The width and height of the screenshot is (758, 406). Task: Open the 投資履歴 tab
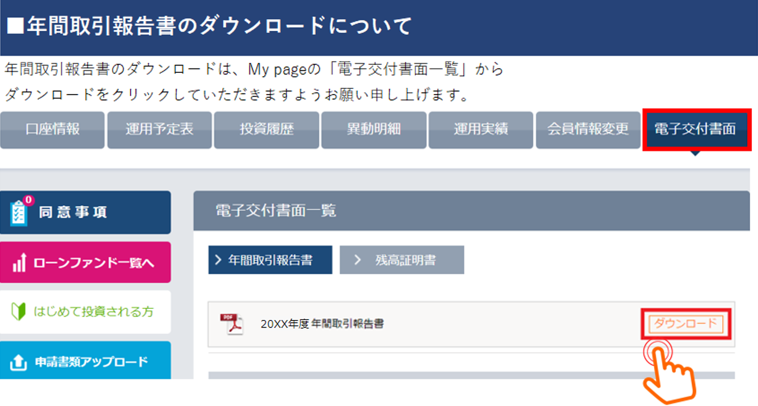pos(267,130)
